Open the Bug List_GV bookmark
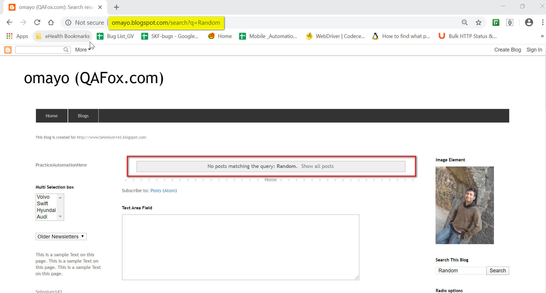The image size is (546, 293). (x=115, y=36)
